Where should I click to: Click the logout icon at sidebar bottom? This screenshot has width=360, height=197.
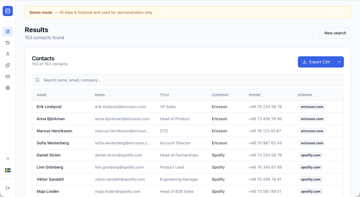click(x=8, y=188)
